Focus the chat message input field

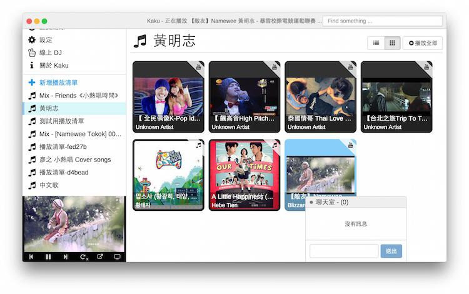pyautogui.click(x=344, y=251)
